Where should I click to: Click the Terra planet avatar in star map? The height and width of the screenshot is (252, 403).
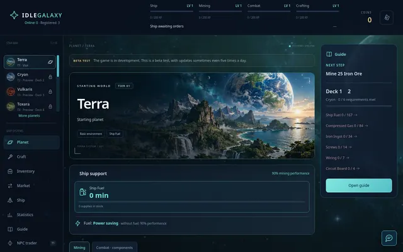tap(11, 62)
